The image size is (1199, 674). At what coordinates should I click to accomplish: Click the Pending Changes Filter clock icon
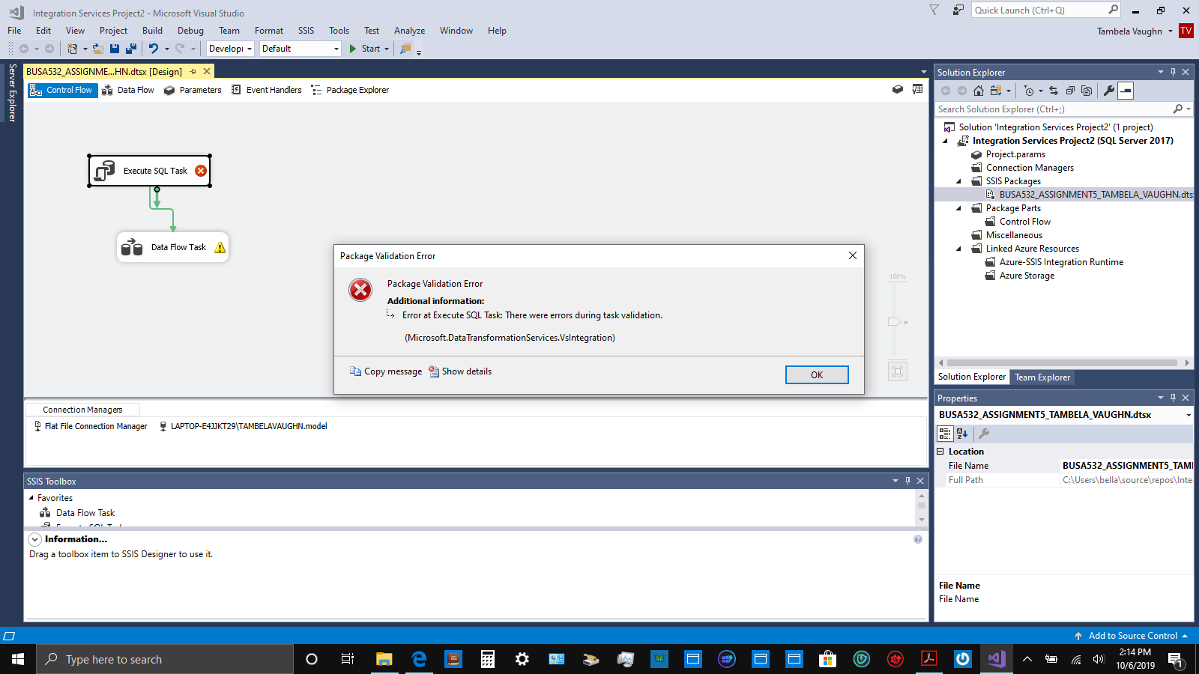pos(1029,91)
